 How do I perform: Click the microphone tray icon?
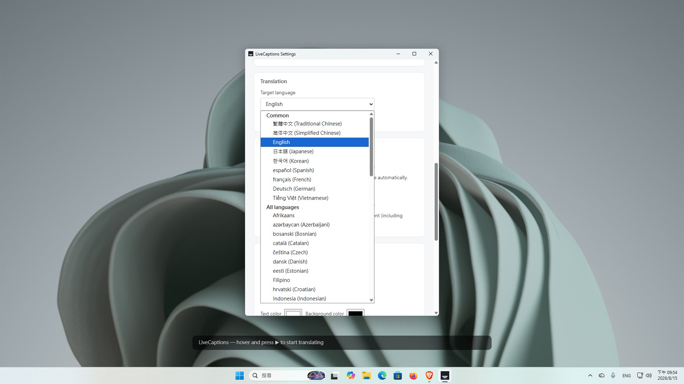[613, 375]
